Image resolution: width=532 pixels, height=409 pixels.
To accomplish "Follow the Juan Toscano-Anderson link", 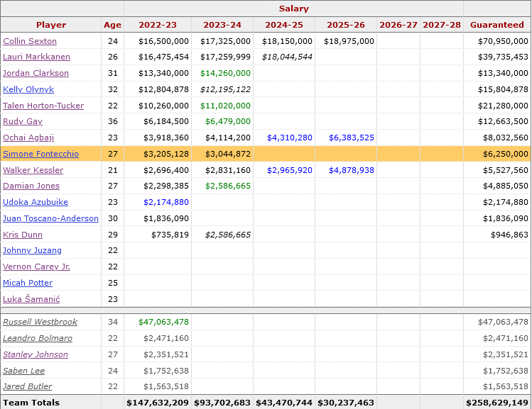I will (x=51, y=218).
